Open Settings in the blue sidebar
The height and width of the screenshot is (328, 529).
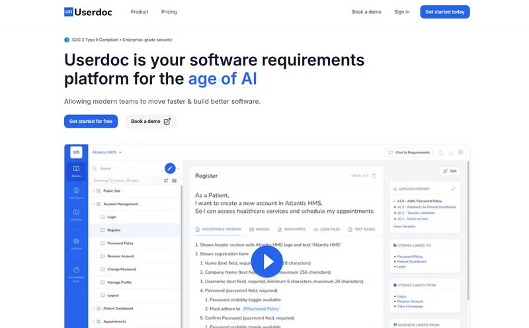point(76,243)
